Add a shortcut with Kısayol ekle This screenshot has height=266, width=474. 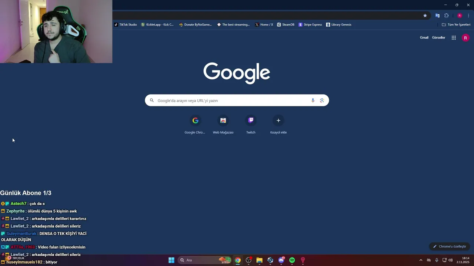click(x=278, y=125)
